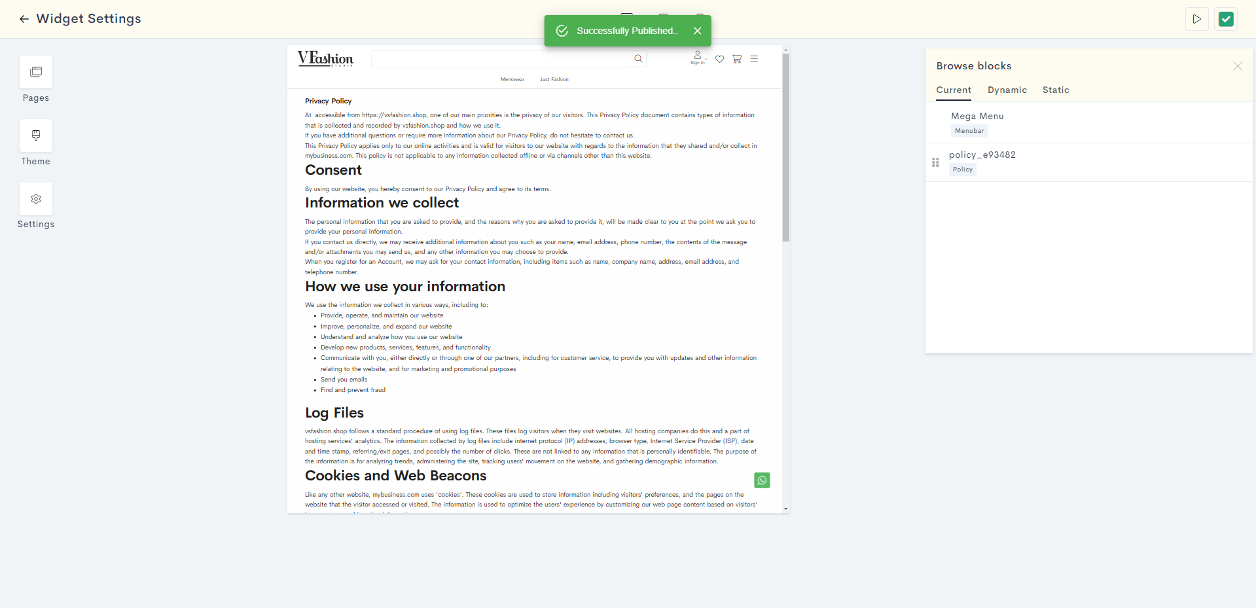Open the shopping cart icon
The width and height of the screenshot is (1256, 608).
click(x=737, y=59)
